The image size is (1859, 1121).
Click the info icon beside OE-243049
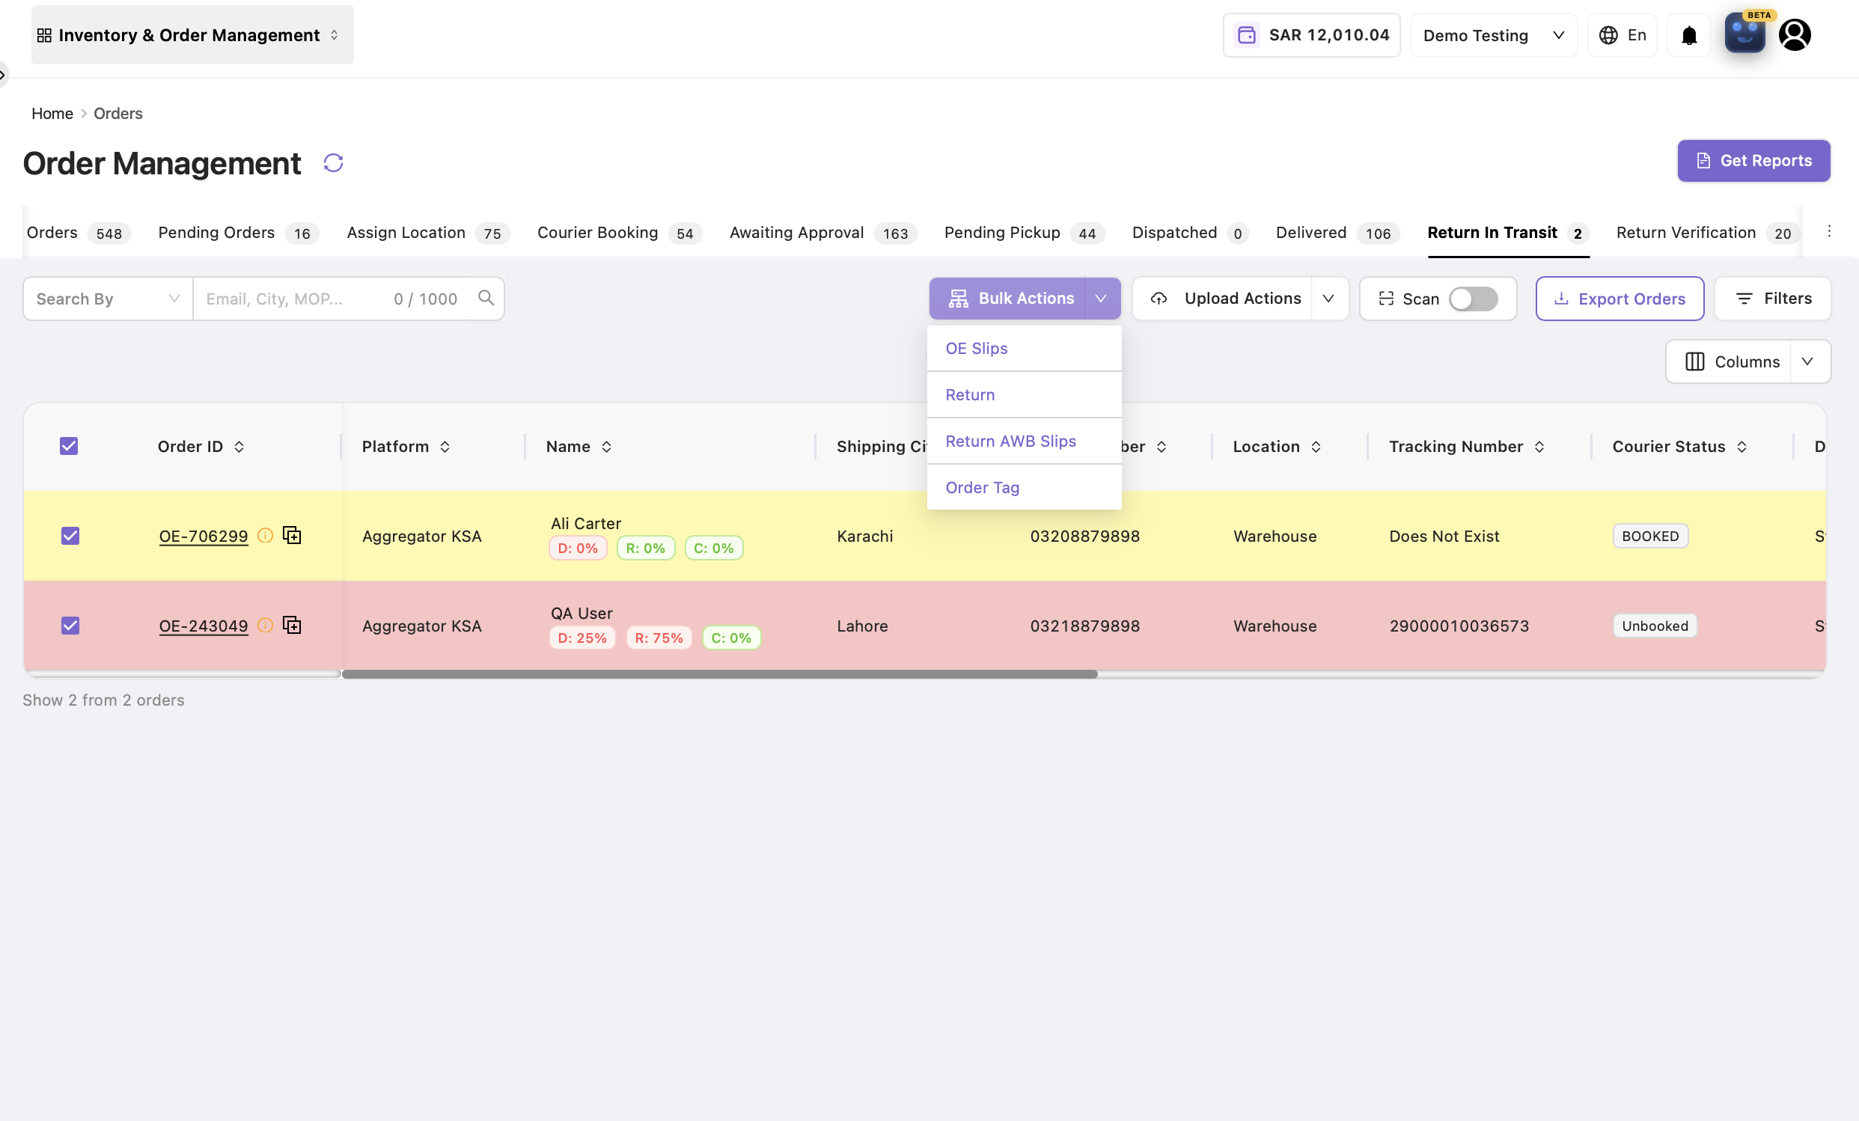pos(265,626)
